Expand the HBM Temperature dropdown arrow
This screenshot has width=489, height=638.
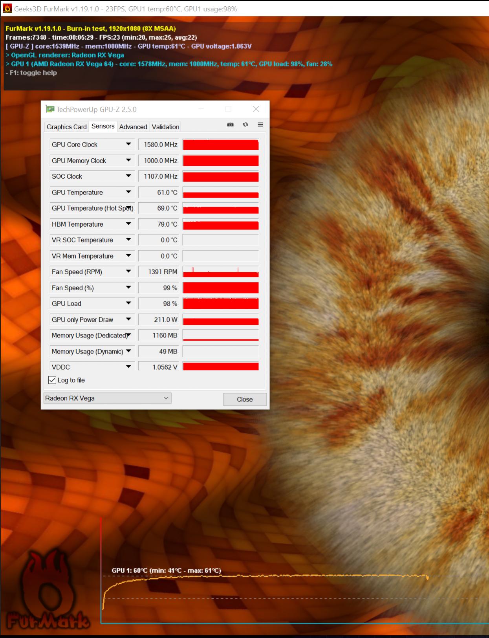coord(128,224)
